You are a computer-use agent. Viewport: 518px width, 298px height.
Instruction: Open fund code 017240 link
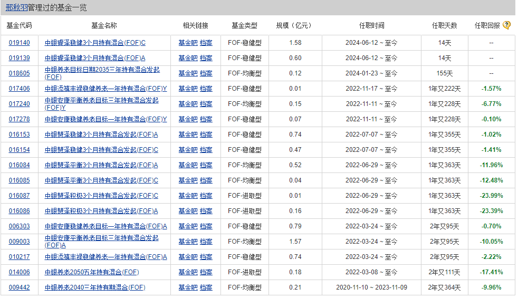tap(19, 104)
